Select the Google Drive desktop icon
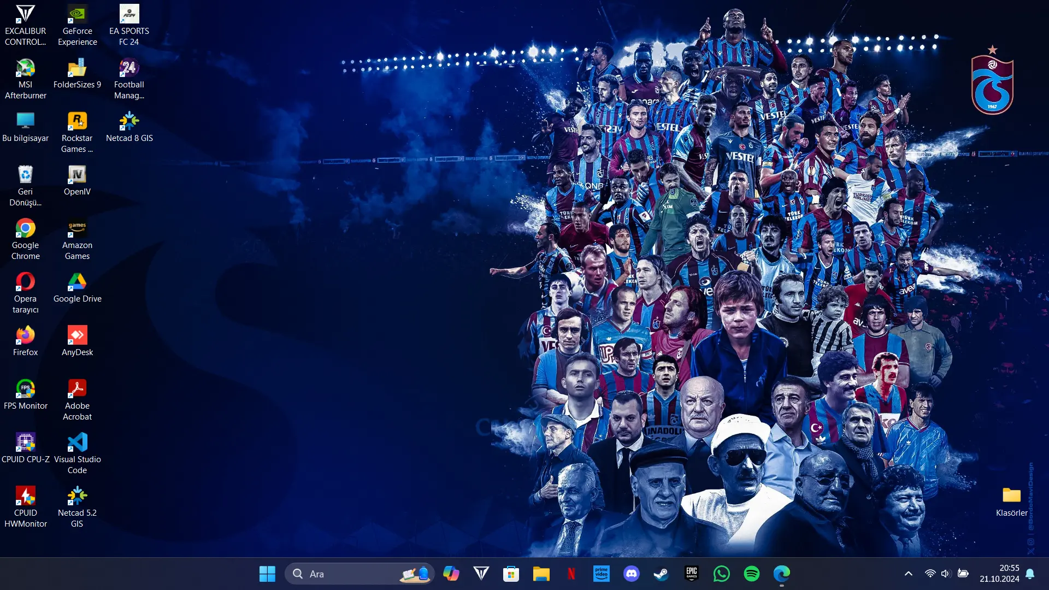Image resolution: width=1049 pixels, height=590 pixels. coord(77,287)
